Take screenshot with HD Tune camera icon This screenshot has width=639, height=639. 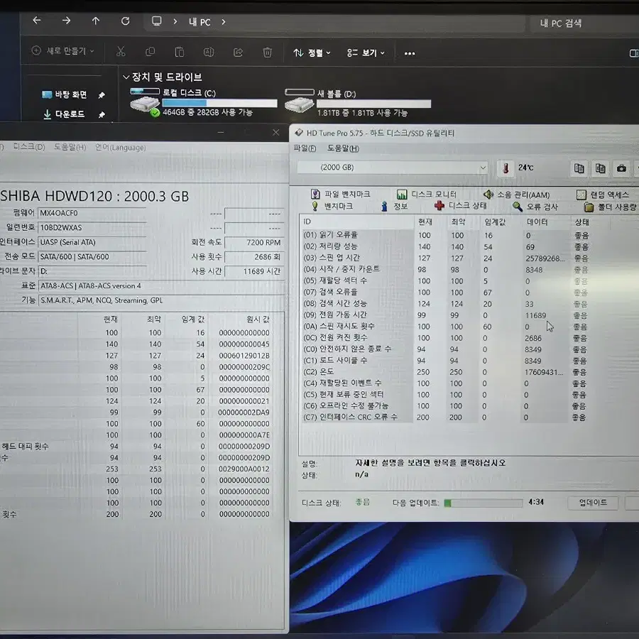point(621,168)
